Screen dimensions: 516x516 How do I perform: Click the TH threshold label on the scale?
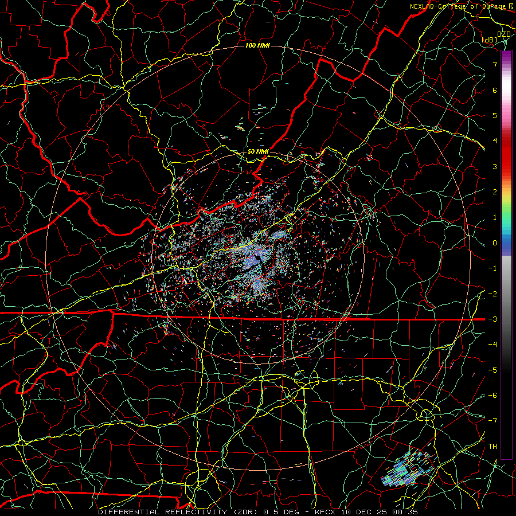[x=492, y=447]
